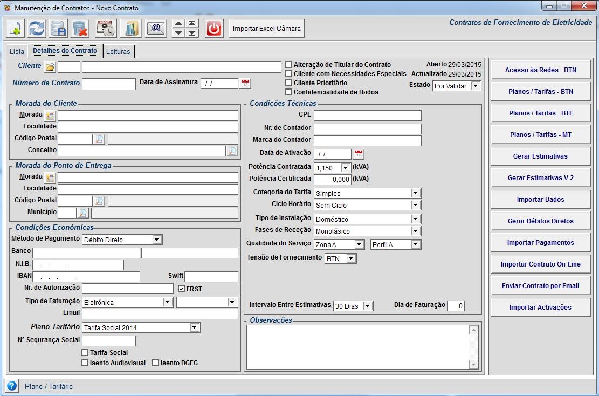Image resolution: width=599 pixels, height=396 pixels.
Task: Open the Estado dropdown
Action: [x=474, y=86]
